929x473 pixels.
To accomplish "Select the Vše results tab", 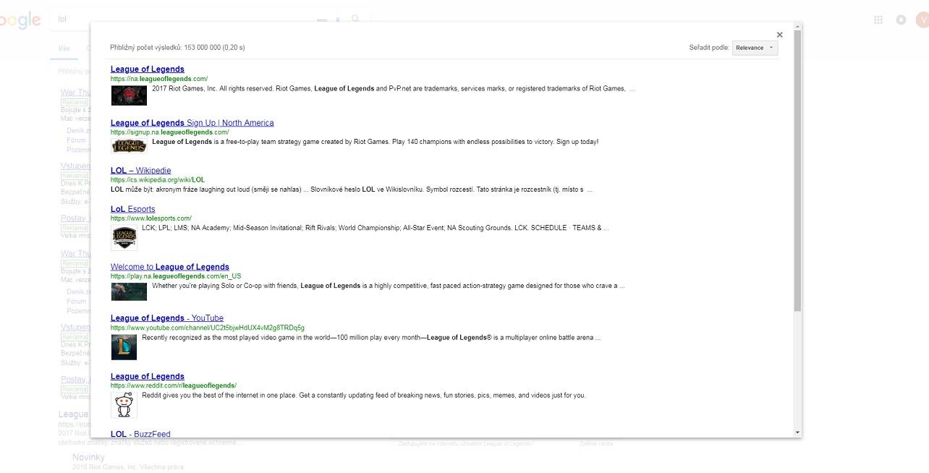I will pyautogui.click(x=64, y=48).
